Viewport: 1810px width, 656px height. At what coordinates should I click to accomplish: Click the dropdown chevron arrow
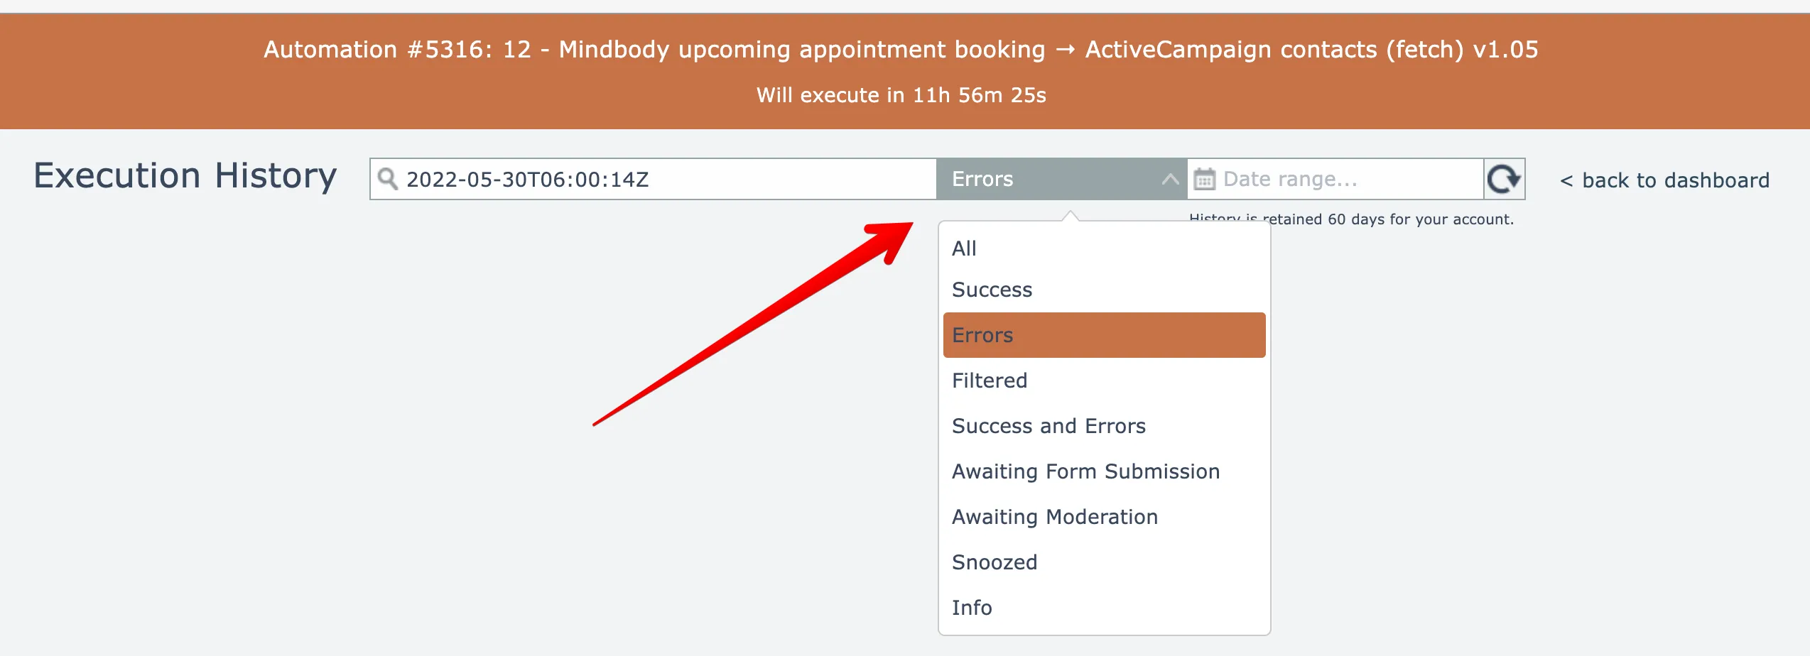[1170, 179]
